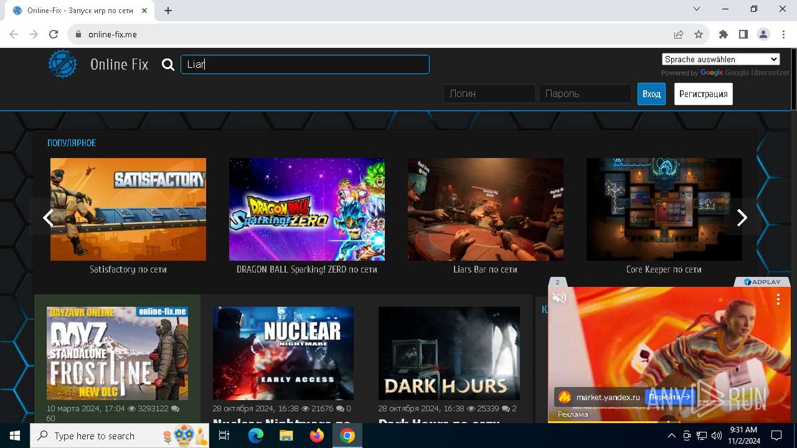Click the ADPLAY label on the ad
This screenshot has height=448, width=797.
pos(762,282)
